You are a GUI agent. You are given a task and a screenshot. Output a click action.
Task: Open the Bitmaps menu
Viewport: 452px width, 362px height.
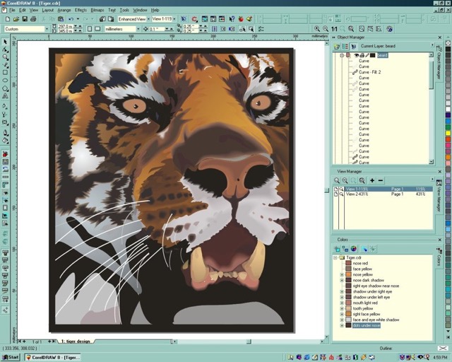coord(97,10)
